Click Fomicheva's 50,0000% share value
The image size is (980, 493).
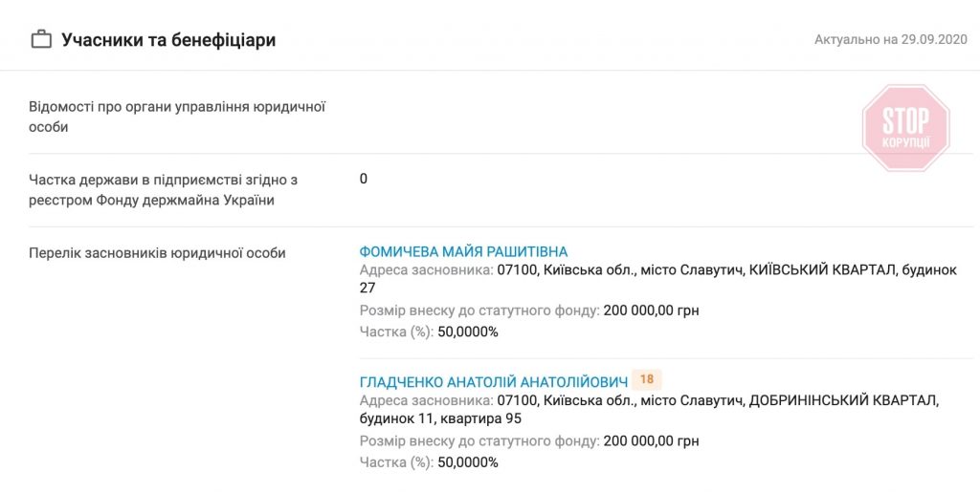click(467, 332)
